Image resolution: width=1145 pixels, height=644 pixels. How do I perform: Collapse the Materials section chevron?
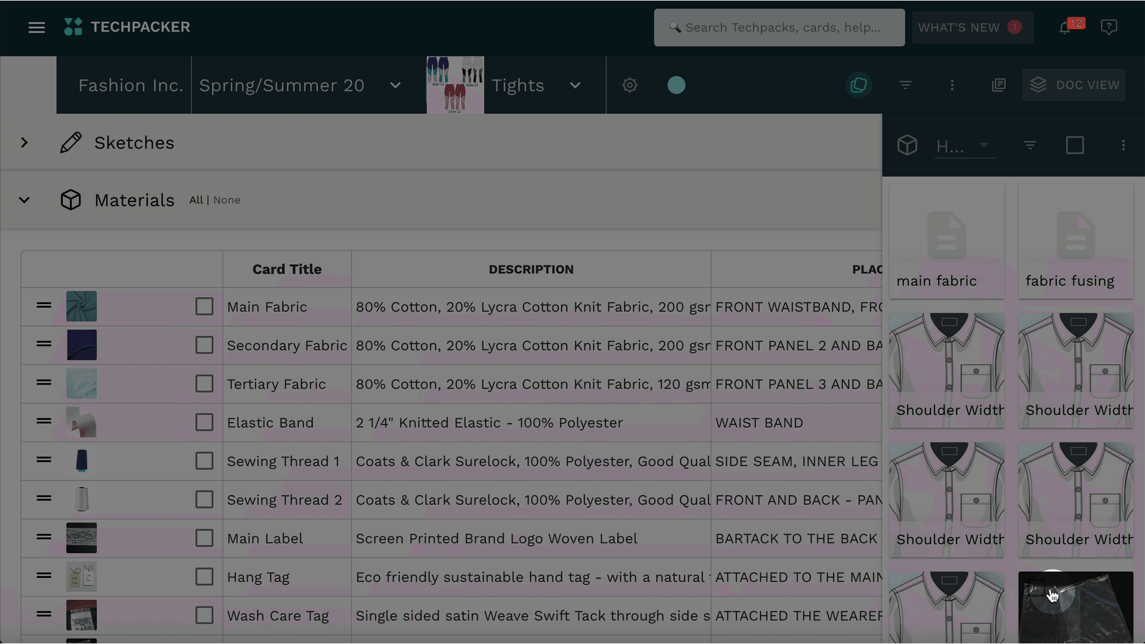pyautogui.click(x=24, y=200)
